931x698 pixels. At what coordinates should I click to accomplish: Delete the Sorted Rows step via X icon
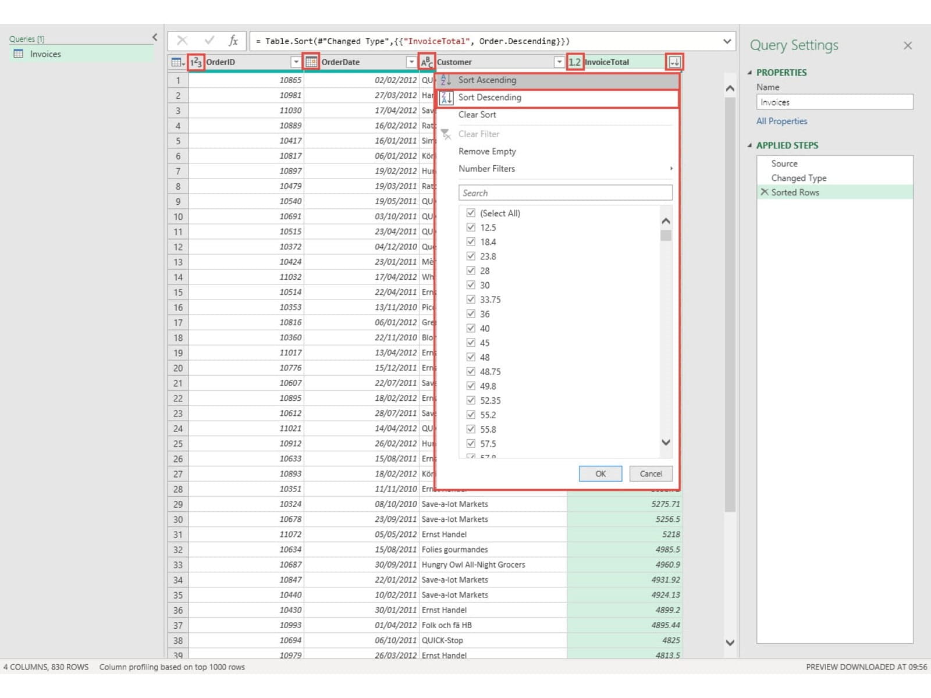(x=765, y=192)
